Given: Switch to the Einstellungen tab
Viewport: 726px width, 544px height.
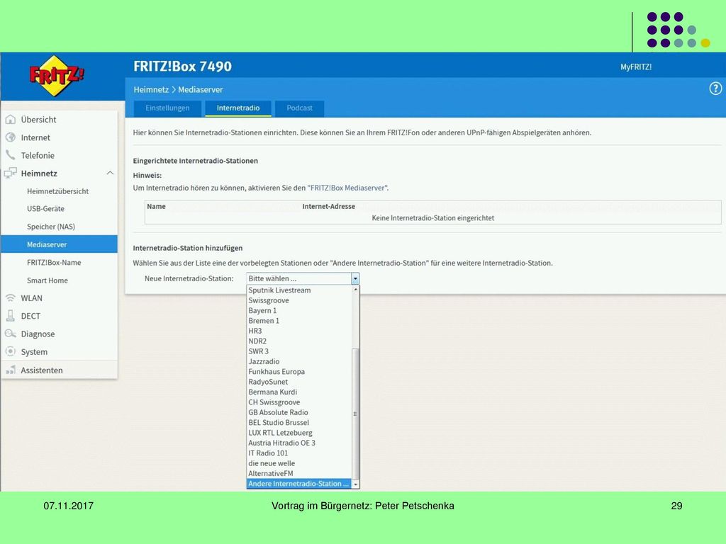Looking at the screenshot, I should click(x=167, y=108).
